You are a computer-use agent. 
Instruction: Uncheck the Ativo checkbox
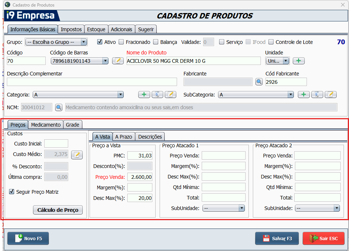[x=100, y=42]
